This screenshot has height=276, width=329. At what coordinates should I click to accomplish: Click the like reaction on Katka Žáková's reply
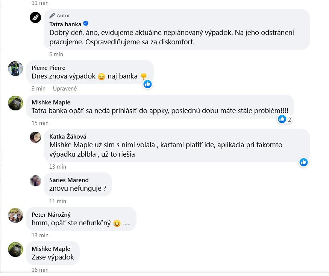pos(303,162)
